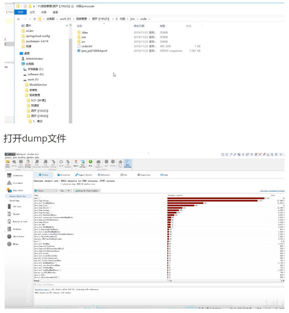Switch to the Time tab
The height and width of the screenshot is (313, 289).
(x=124, y=175)
